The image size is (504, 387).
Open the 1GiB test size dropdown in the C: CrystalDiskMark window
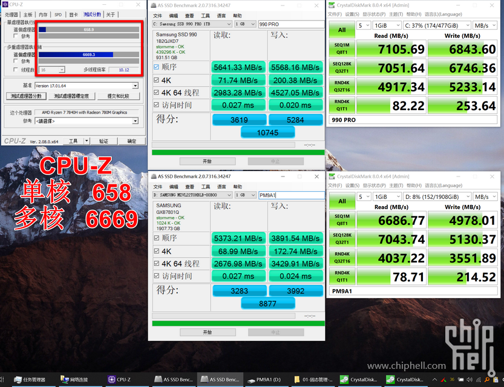click(x=387, y=25)
